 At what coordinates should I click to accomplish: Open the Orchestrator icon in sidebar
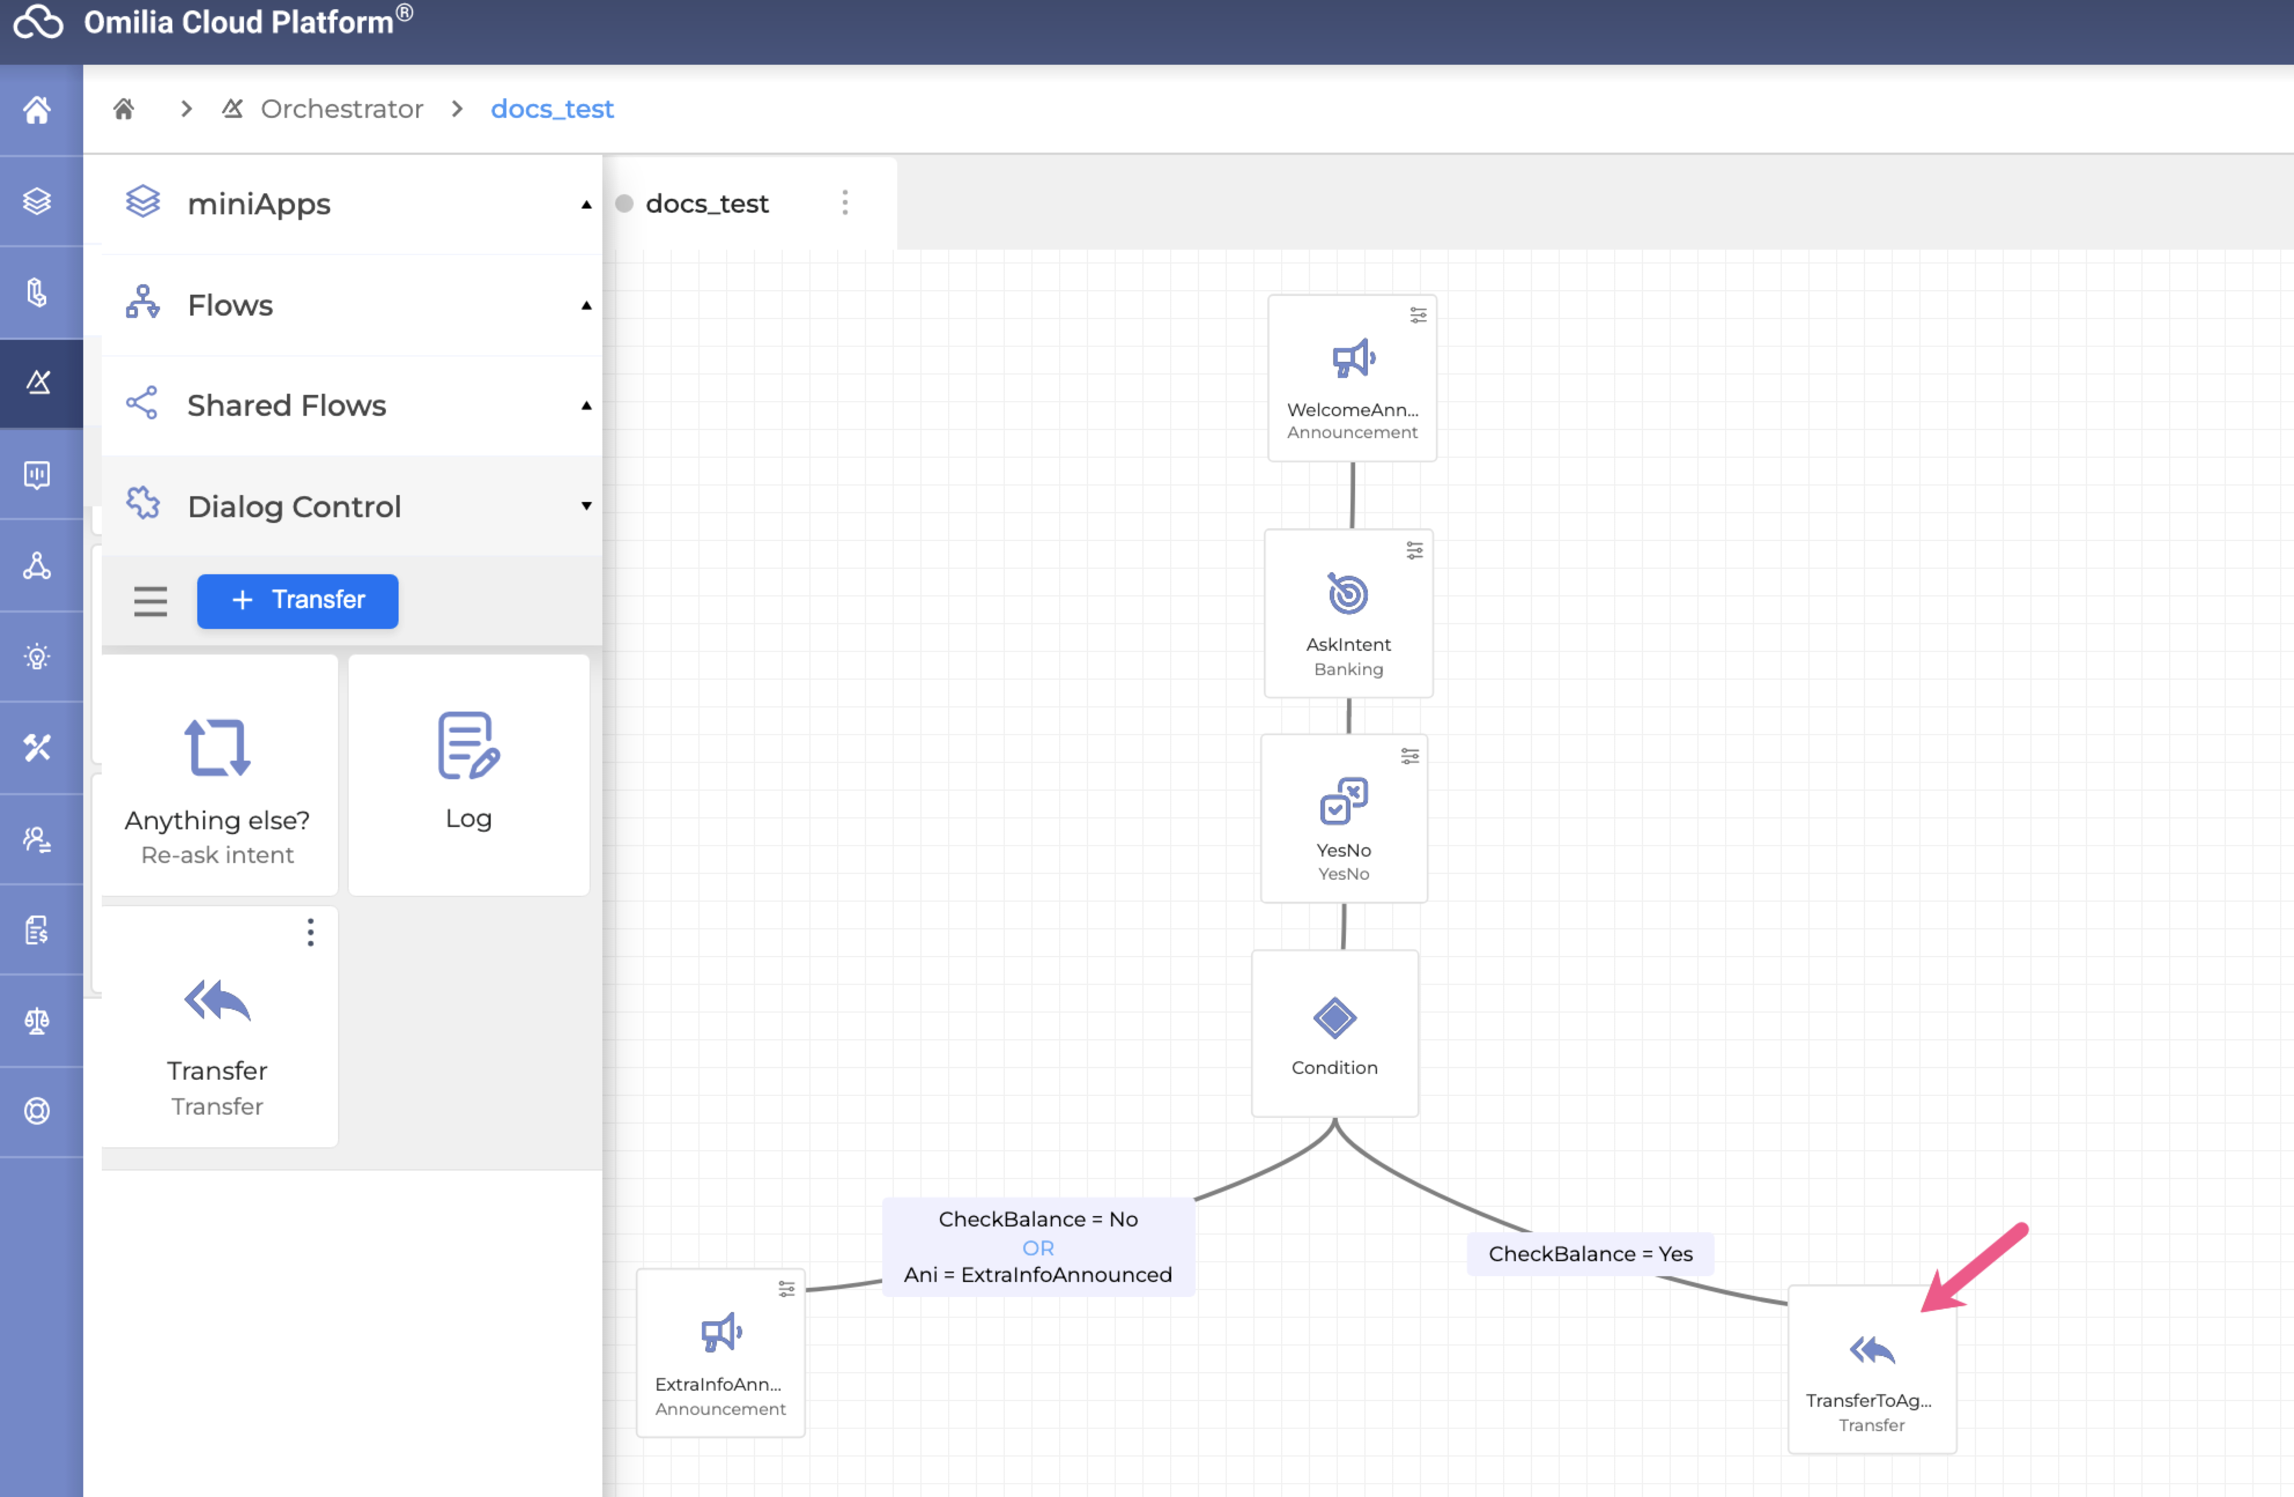[38, 383]
